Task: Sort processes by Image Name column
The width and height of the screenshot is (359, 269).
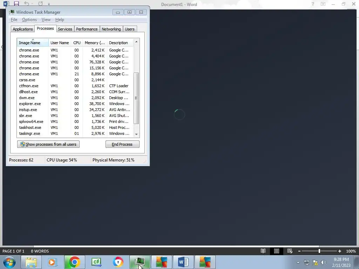Action: (33, 43)
